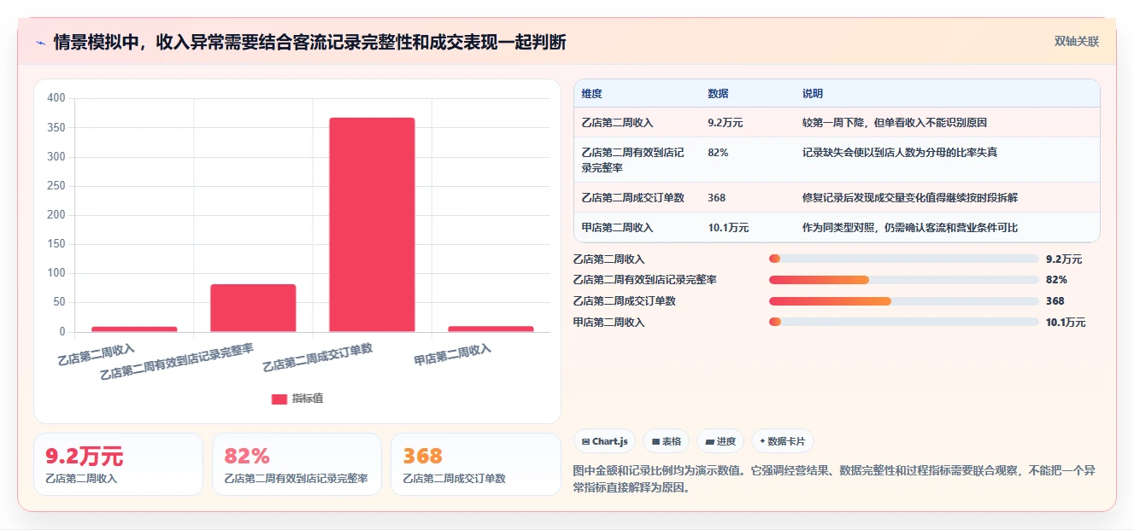Click the 双轴关联 label in the header
Screen dimensions: 1134x530
click(x=1076, y=41)
